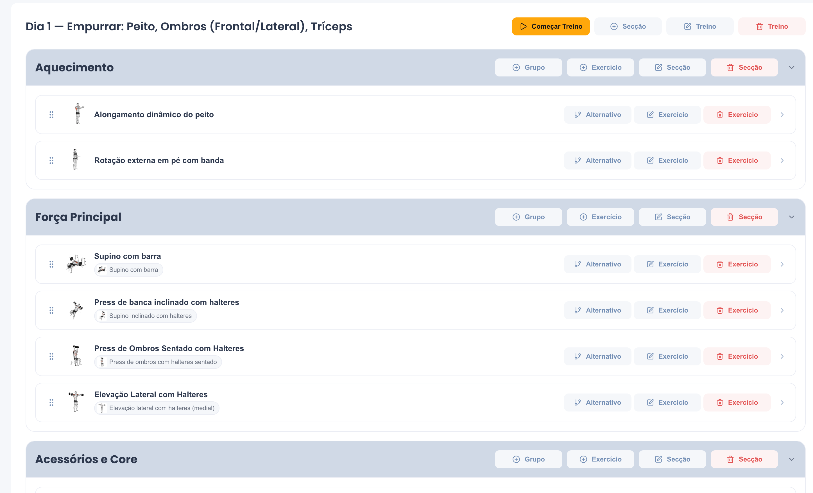Expand Rotação externa em pé com banda arrow

[x=782, y=160]
